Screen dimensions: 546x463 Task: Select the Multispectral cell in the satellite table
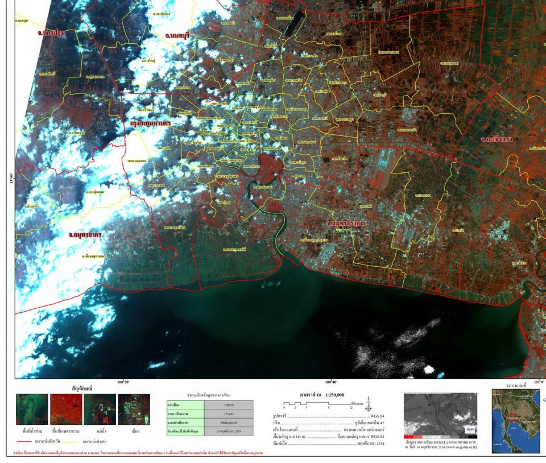point(229,423)
